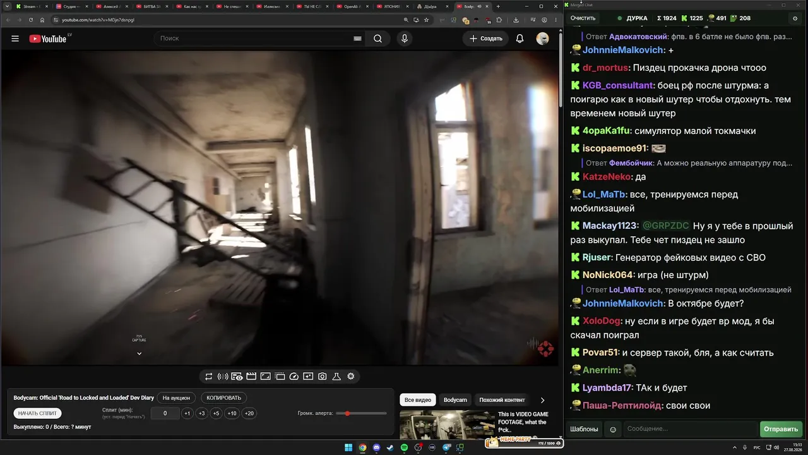The image size is (808, 455).
Task: Bookmark this page with the star icon
Action: tap(427, 20)
